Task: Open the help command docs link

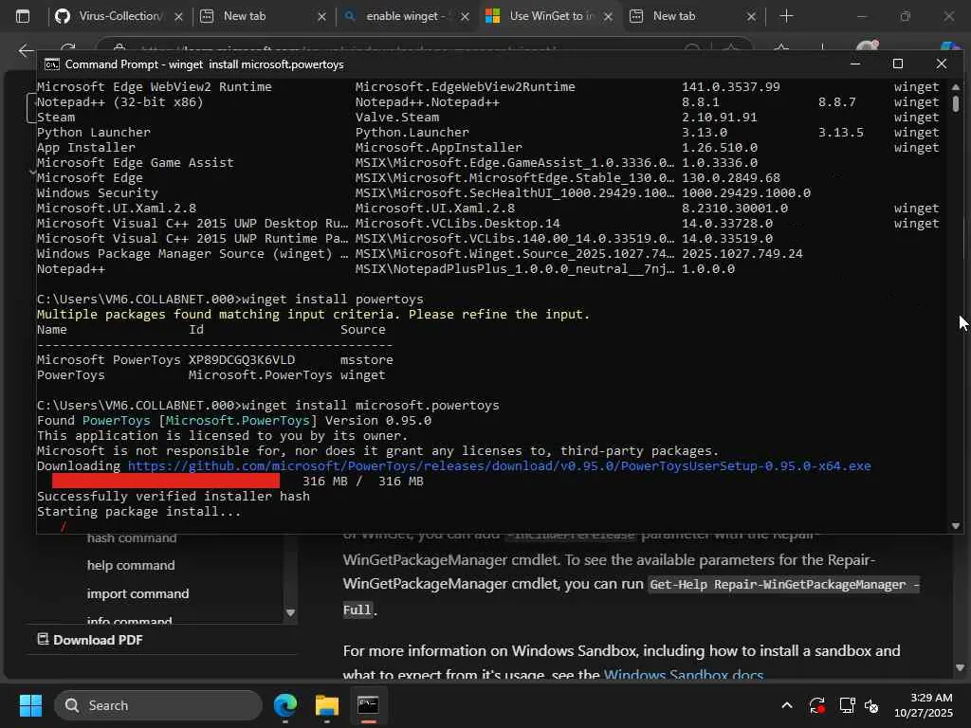Action: (x=131, y=565)
